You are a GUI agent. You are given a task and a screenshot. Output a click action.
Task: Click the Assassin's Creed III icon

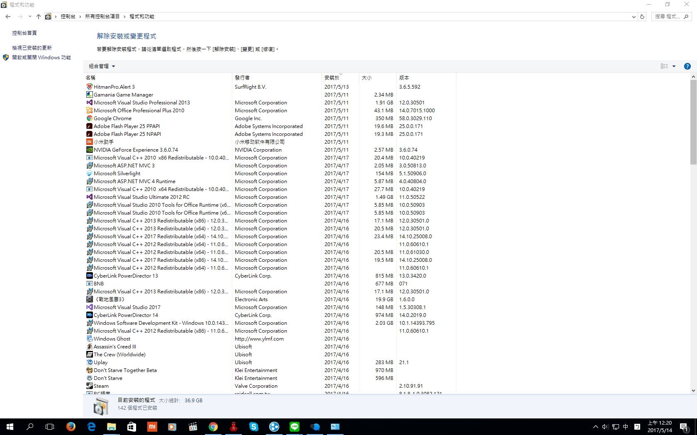[89, 346]
